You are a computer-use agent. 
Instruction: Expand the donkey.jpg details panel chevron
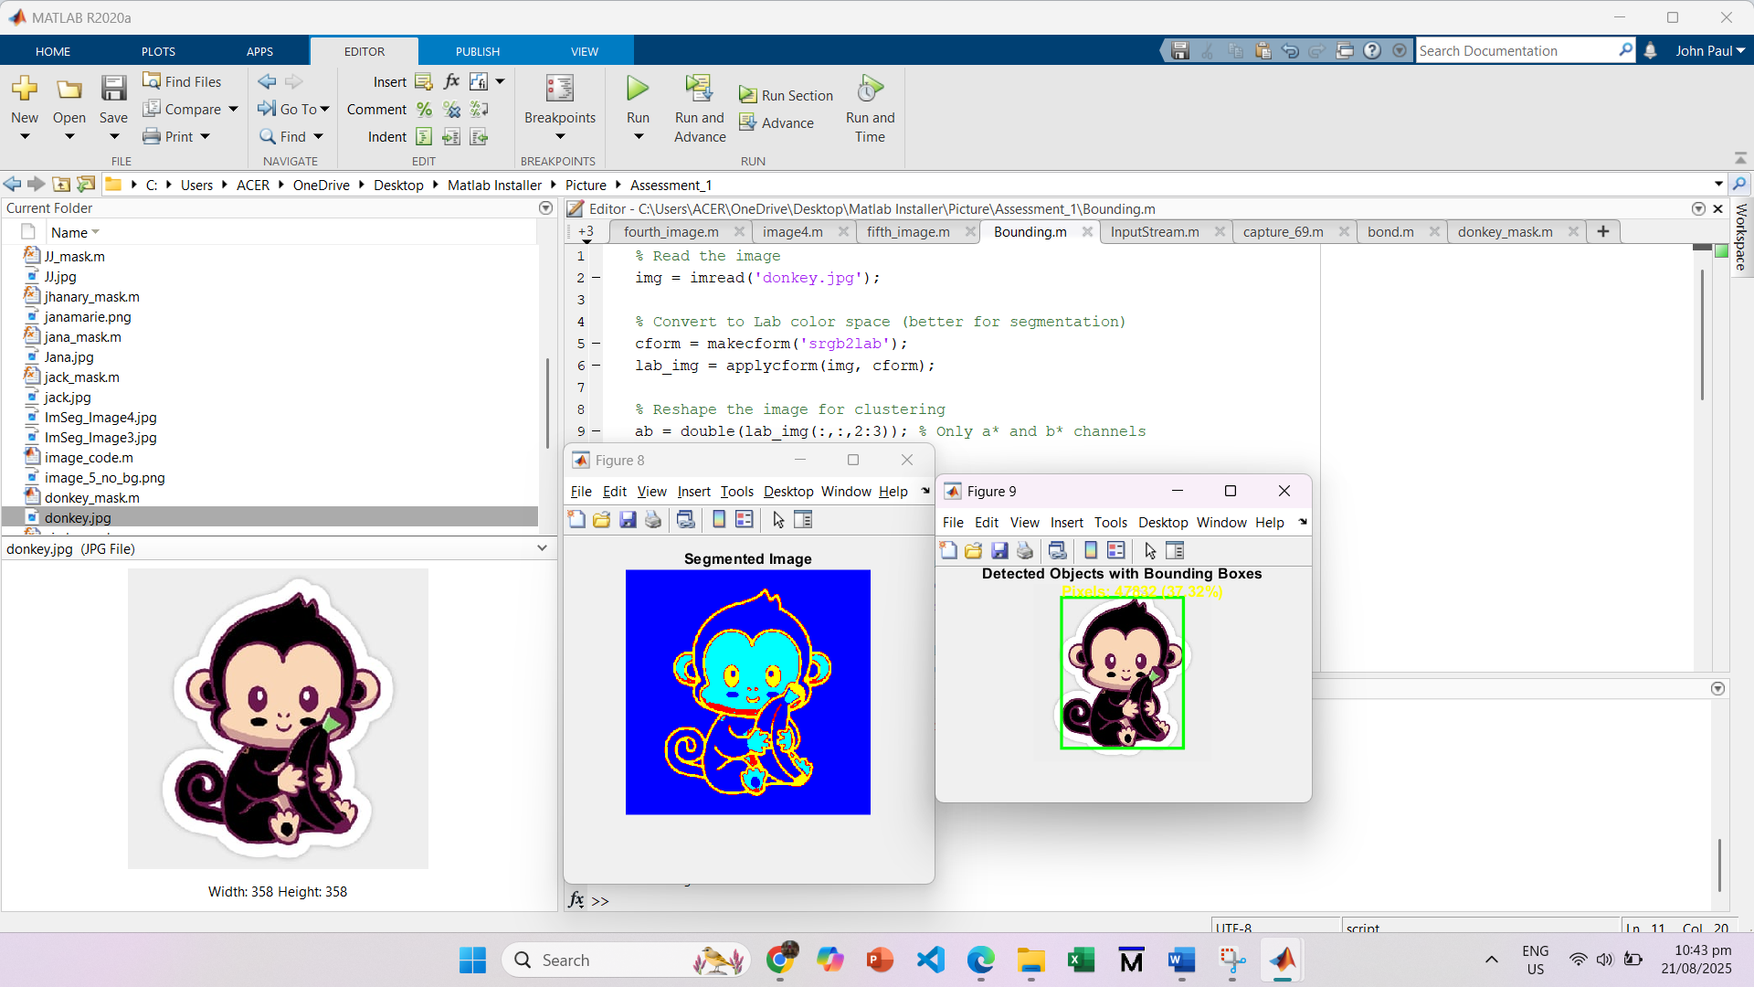(x=542, y=548)
